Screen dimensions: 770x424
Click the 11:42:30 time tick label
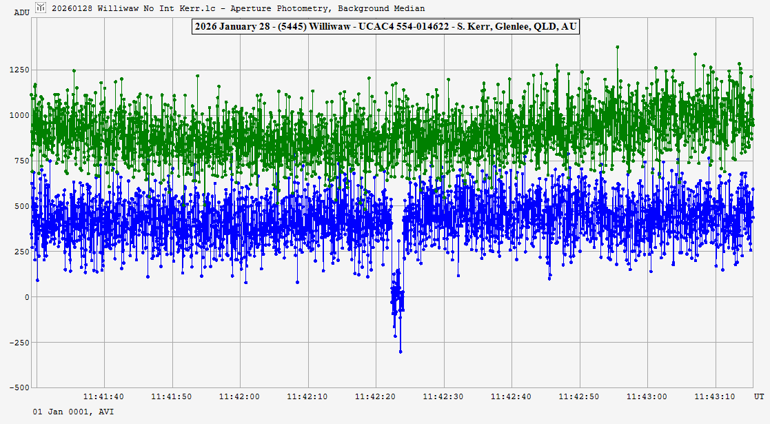(443, 396)
